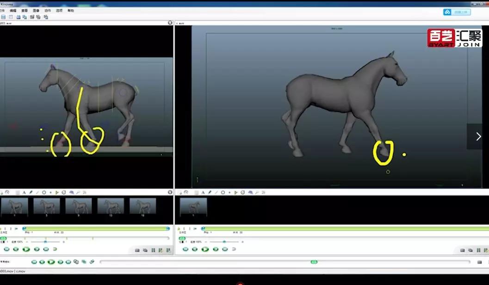Screen dimensions: 489x285
Task: Step to next frame in right player
Action: (x=216, y=249)
